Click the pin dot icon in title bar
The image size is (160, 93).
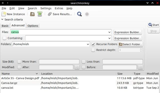(8, 3)
